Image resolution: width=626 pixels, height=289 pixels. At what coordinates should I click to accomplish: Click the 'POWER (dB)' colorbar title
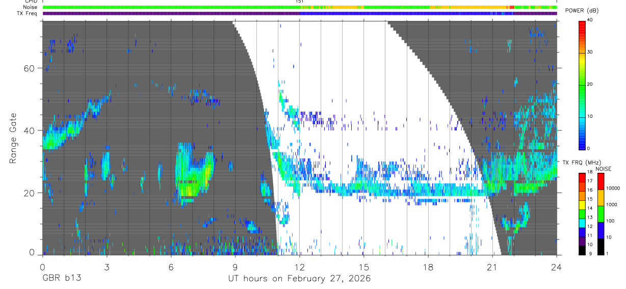[x=582, y=11]
